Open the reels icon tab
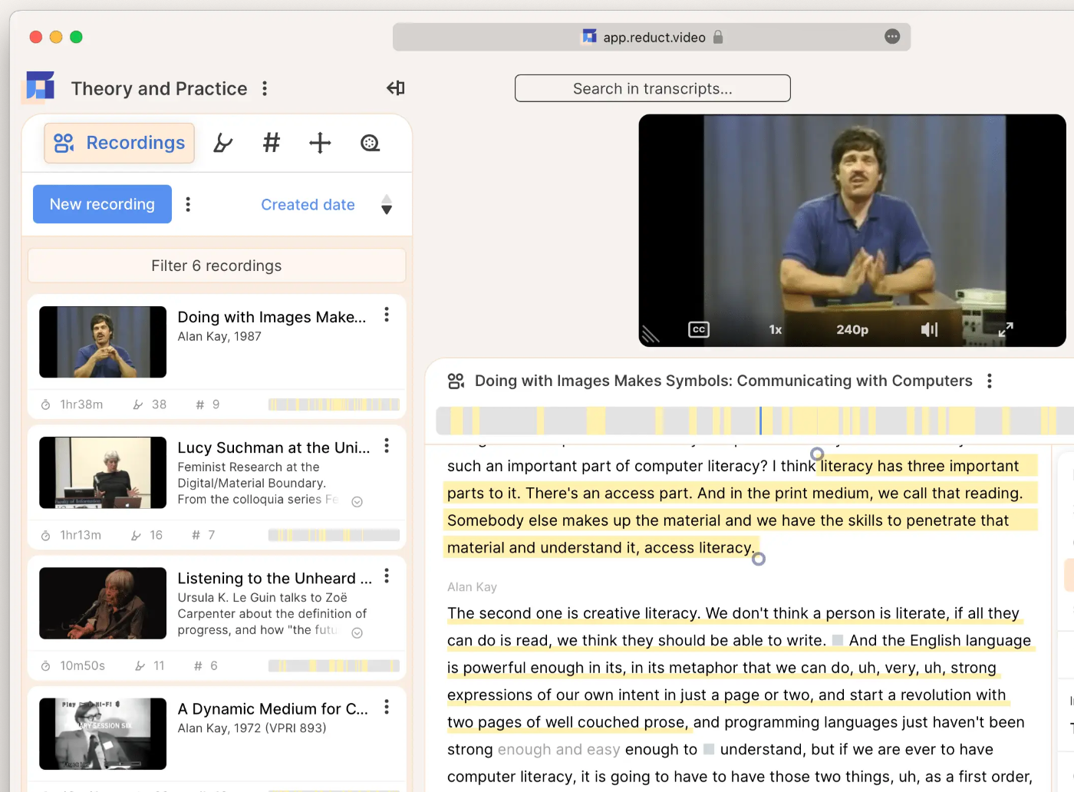This screenshot has height=792, width=1074. (x=370, y=143)
